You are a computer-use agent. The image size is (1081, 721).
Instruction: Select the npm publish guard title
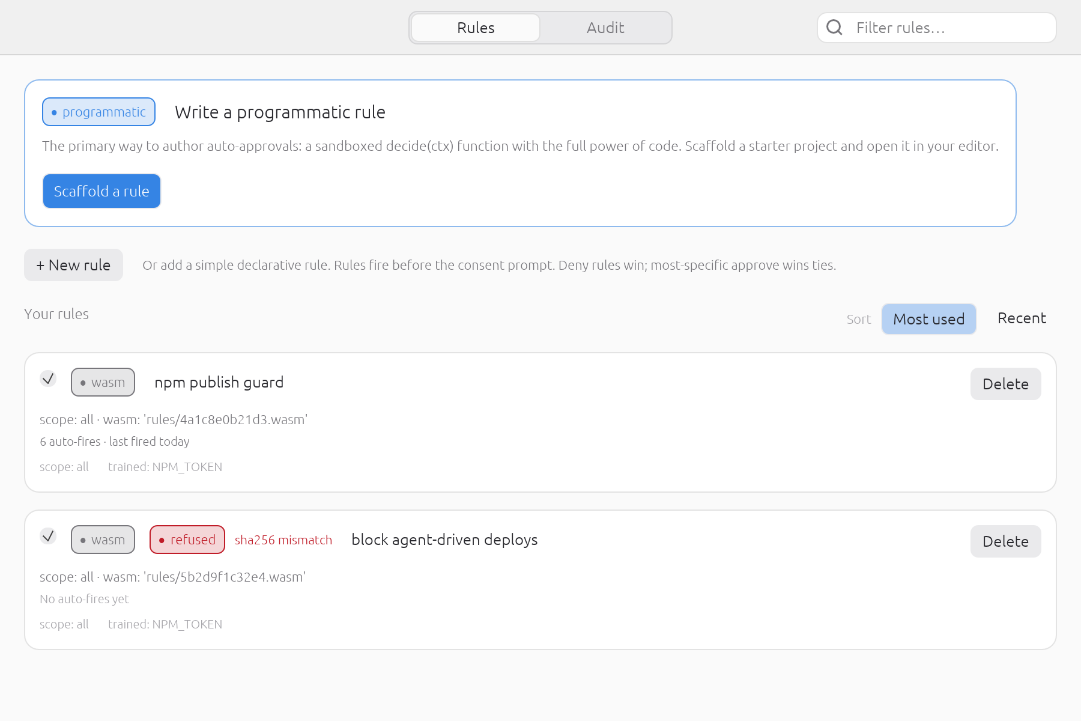(x=219, y=382)
